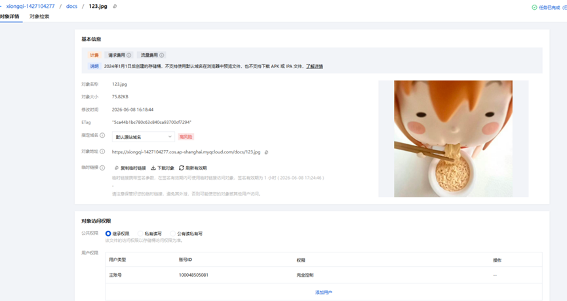
Task: Click the 用户类型 column header
Action: [x=117, y=260]
